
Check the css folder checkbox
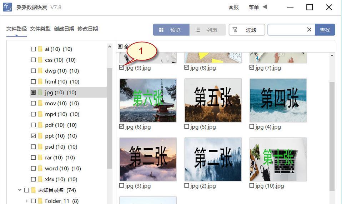(x=33, y=60)
